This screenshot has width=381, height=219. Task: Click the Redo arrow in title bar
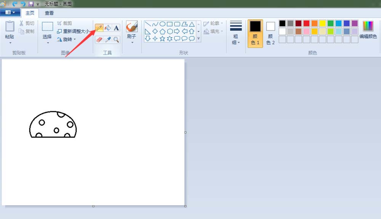pos(23,4)
